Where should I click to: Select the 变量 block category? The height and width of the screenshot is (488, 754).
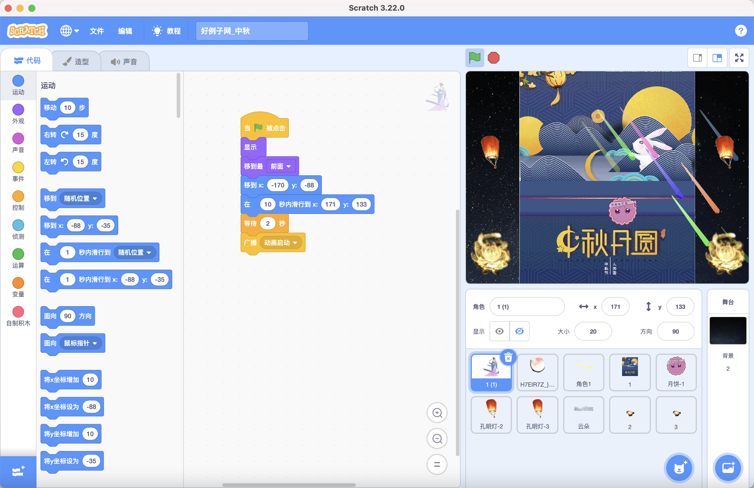18,287
